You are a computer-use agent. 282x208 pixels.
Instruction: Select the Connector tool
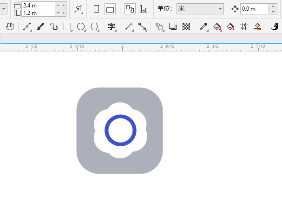(142, 26)
